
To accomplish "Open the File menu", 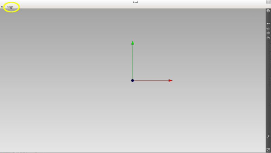I will (2, 7).
